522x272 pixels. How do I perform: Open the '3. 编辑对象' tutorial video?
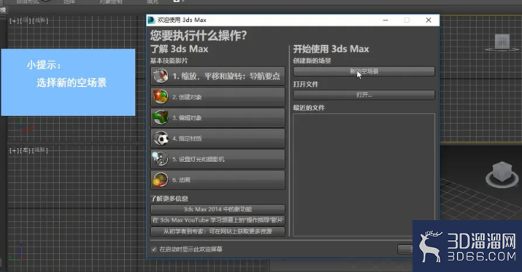[218, 117]
